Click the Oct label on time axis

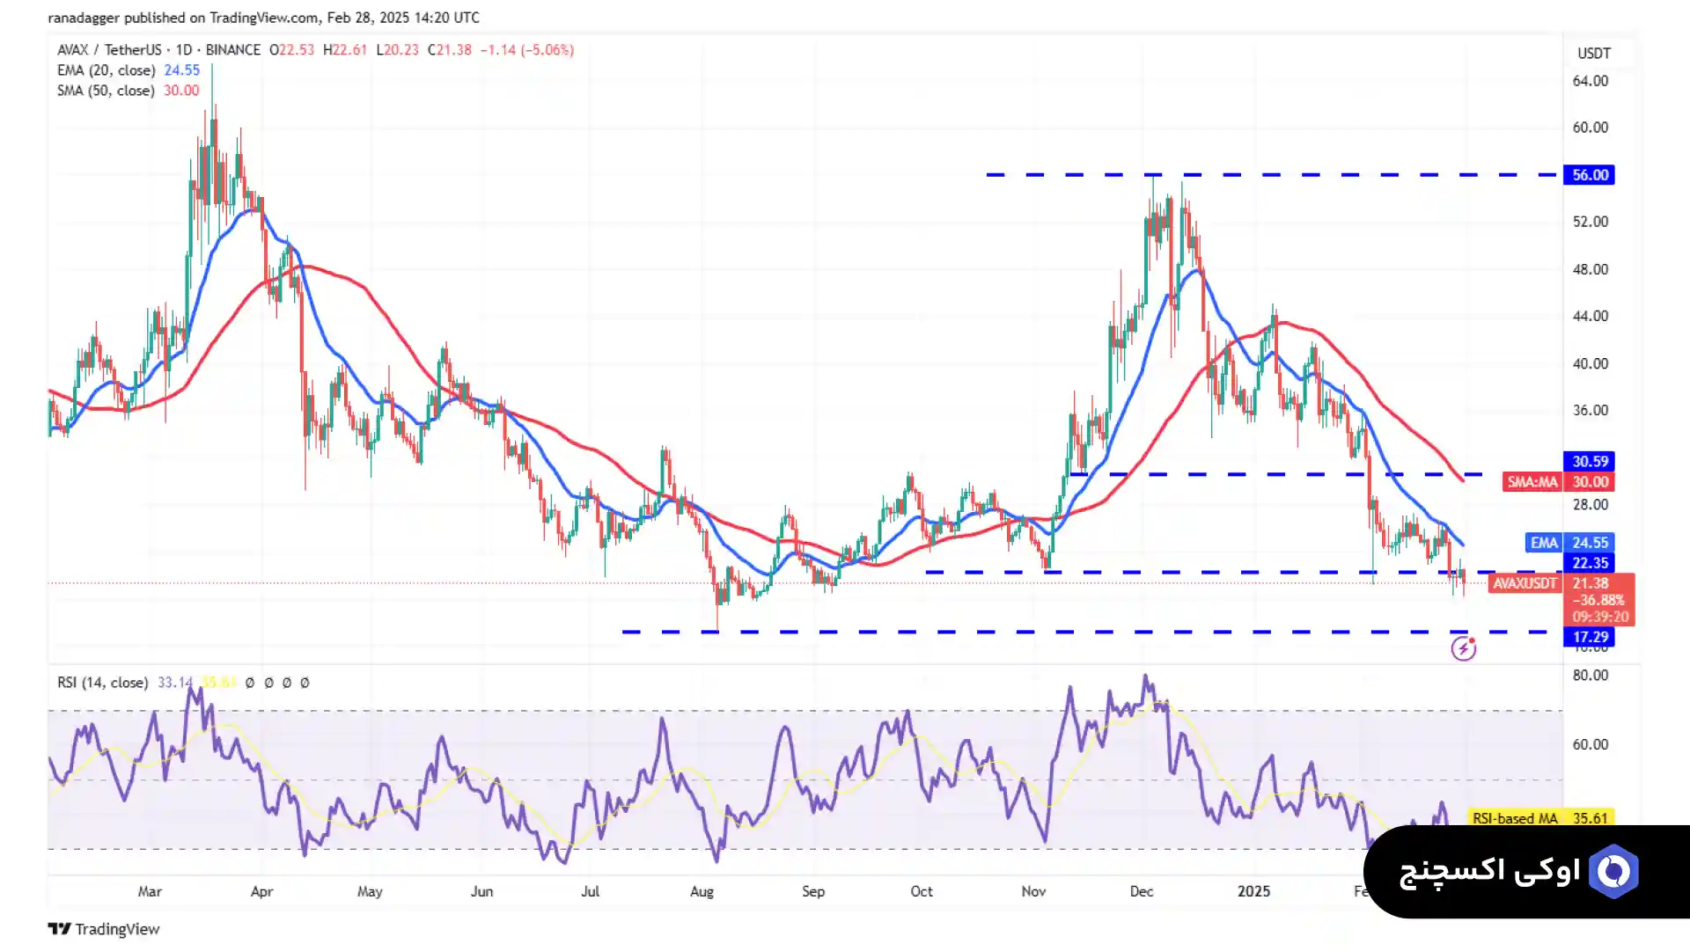pyautogui.click(x=922, y=891)
